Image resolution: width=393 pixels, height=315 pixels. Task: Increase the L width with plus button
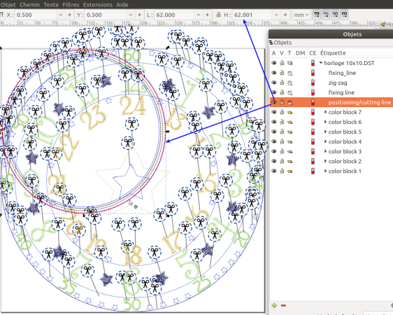(x=207, y=15)
